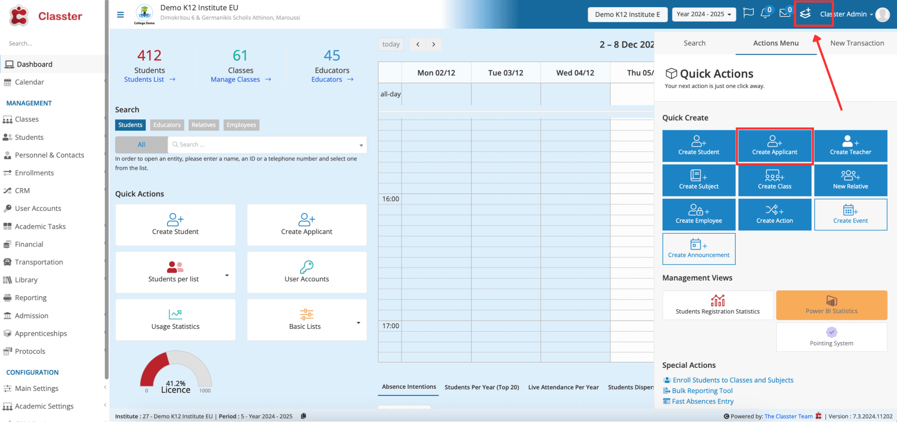The width and height of the screenshot is (897, 422).
Task: Click dashboard Create Applicant card
Action: pyautogui.click(x=307, y=225)
